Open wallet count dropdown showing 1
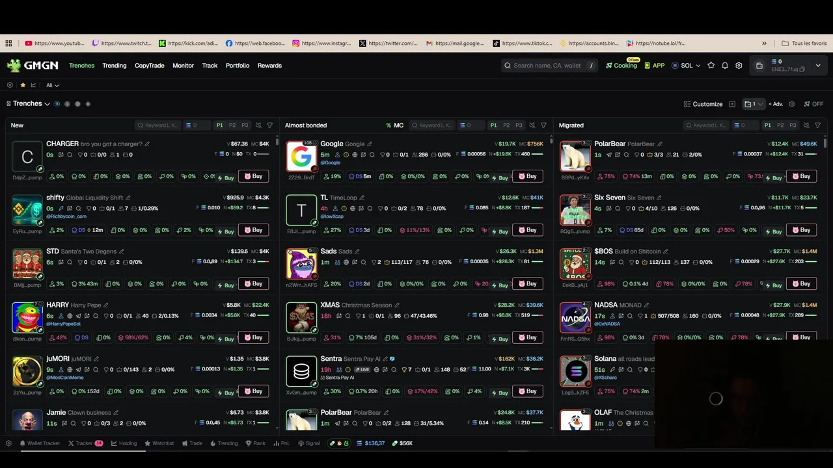The image size is (833, 468). click(754, 104)
